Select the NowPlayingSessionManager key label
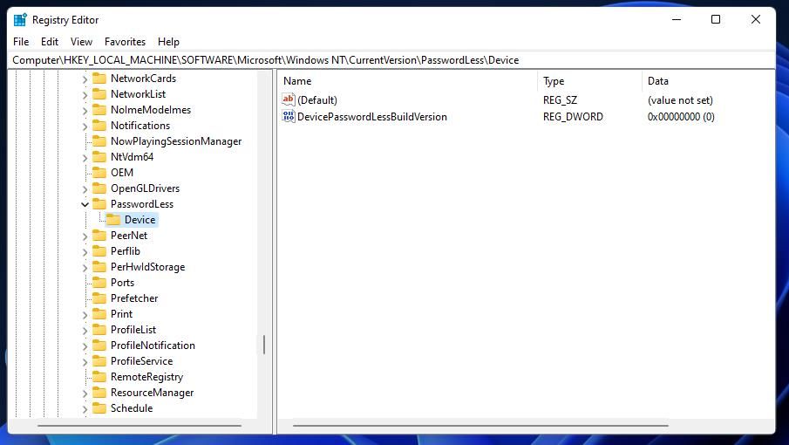 pyautogui.click(x=176, y=141)
